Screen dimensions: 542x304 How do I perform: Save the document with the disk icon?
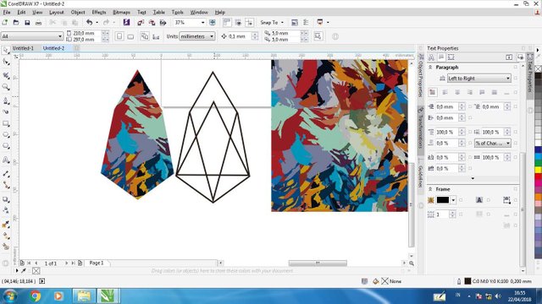(27, 23)
